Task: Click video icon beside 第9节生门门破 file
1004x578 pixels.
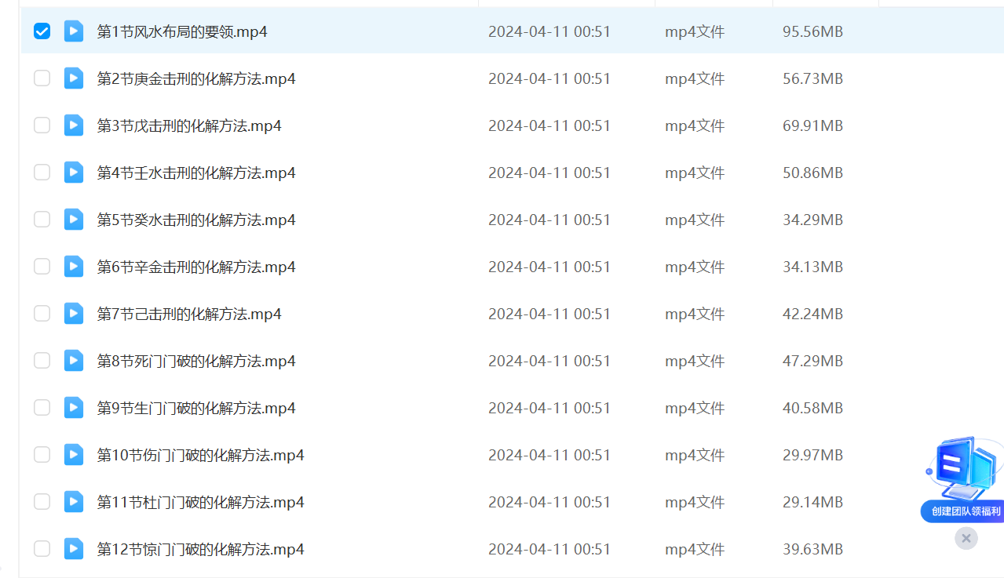Action: point(74,408)
